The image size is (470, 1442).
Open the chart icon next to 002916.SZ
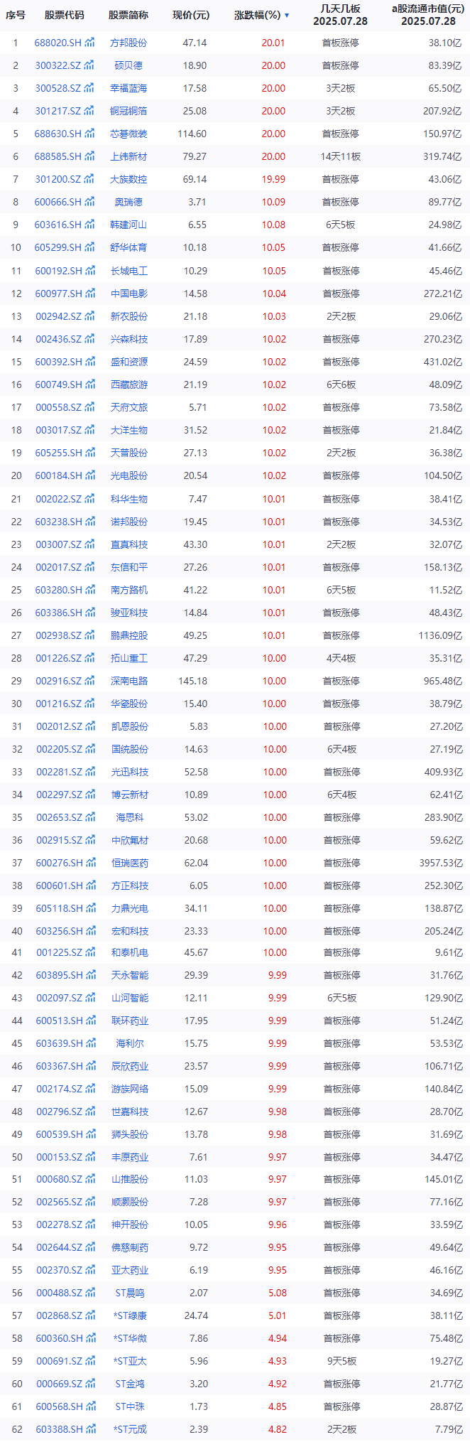click(89, 681)
